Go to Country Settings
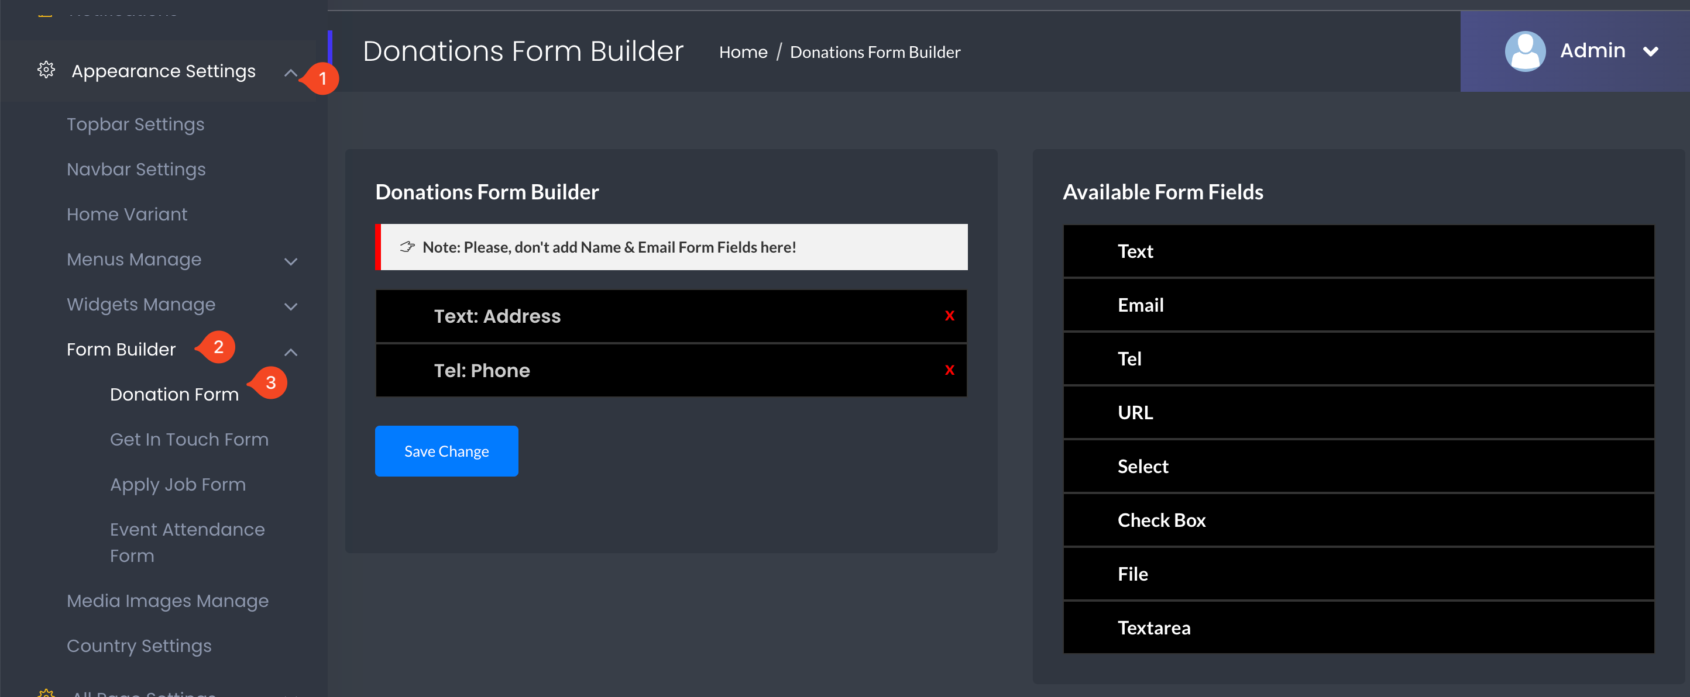This screenshot has height=697, width=1690. click(x=139, y=646)
